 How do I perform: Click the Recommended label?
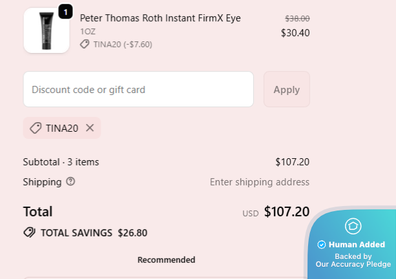pyautogui.click(x=166, y=260)
